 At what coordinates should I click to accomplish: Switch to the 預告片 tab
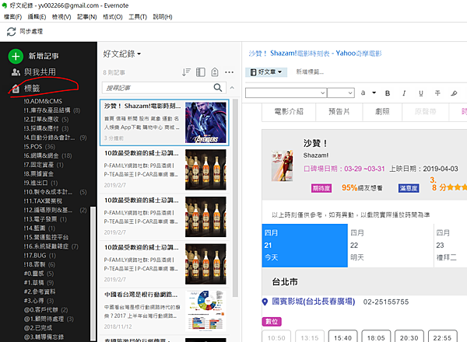click(339, 112)
